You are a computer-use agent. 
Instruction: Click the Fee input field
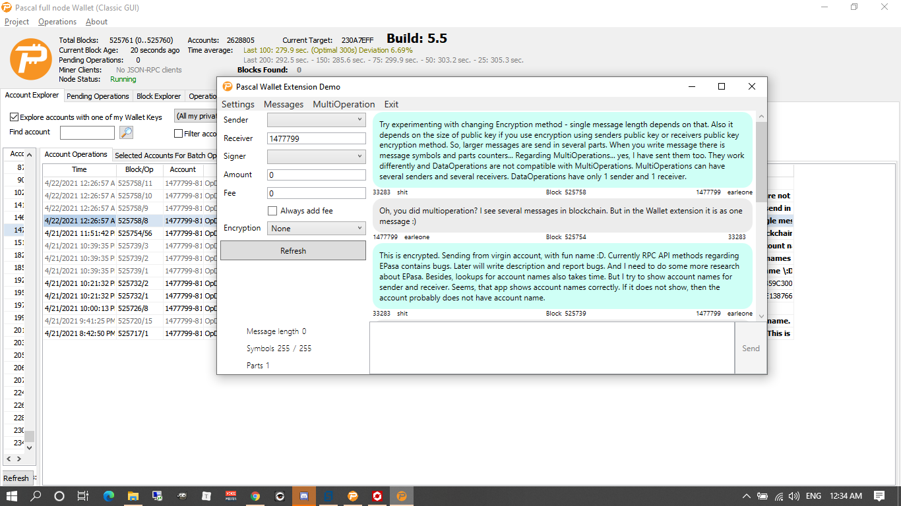tap(316, 193)
